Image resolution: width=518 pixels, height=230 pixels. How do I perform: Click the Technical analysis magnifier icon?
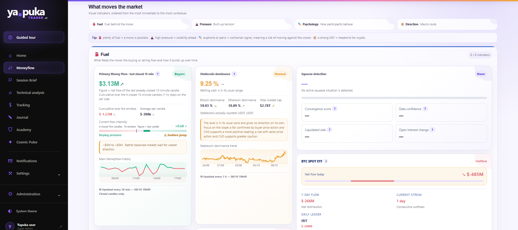tap(10, 93)
